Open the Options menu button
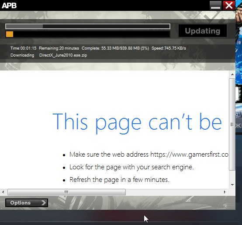The width and height of the screenshot is (242, 225). click(x=27, y=203)
